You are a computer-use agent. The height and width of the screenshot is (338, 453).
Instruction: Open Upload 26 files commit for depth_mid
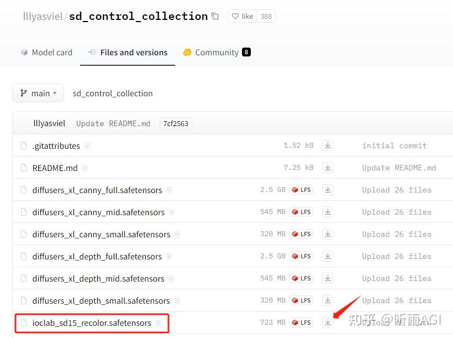coord(397,278)
